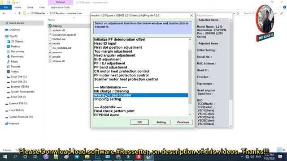Screen dimensions: 287x161
Task: Select Head angular adjustment item
Action: click(115, 55)
